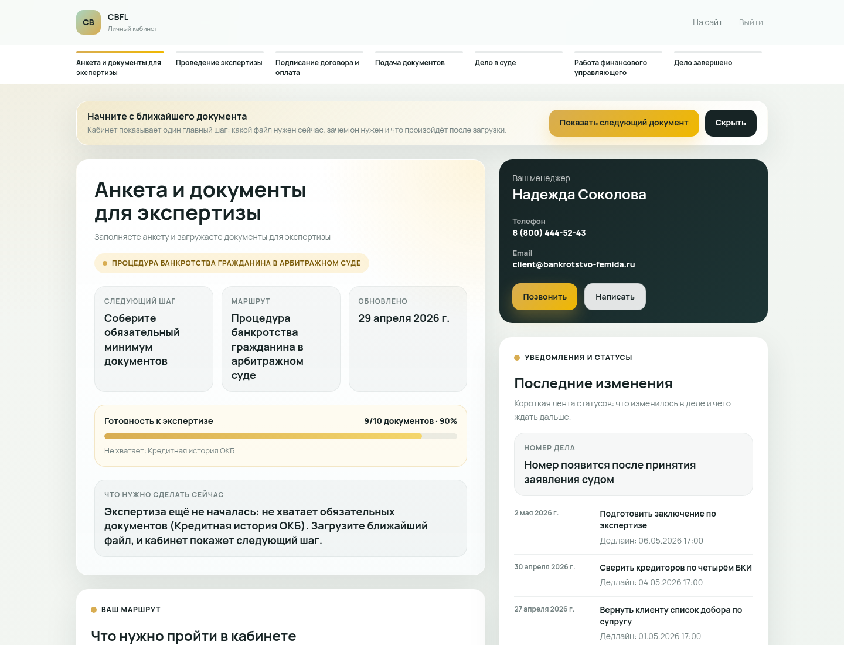Viewport: 844px width, 645px height.
Task: Click 'Не хватает: Кредитная история ОКБ.' note
Action: point(170,451)
